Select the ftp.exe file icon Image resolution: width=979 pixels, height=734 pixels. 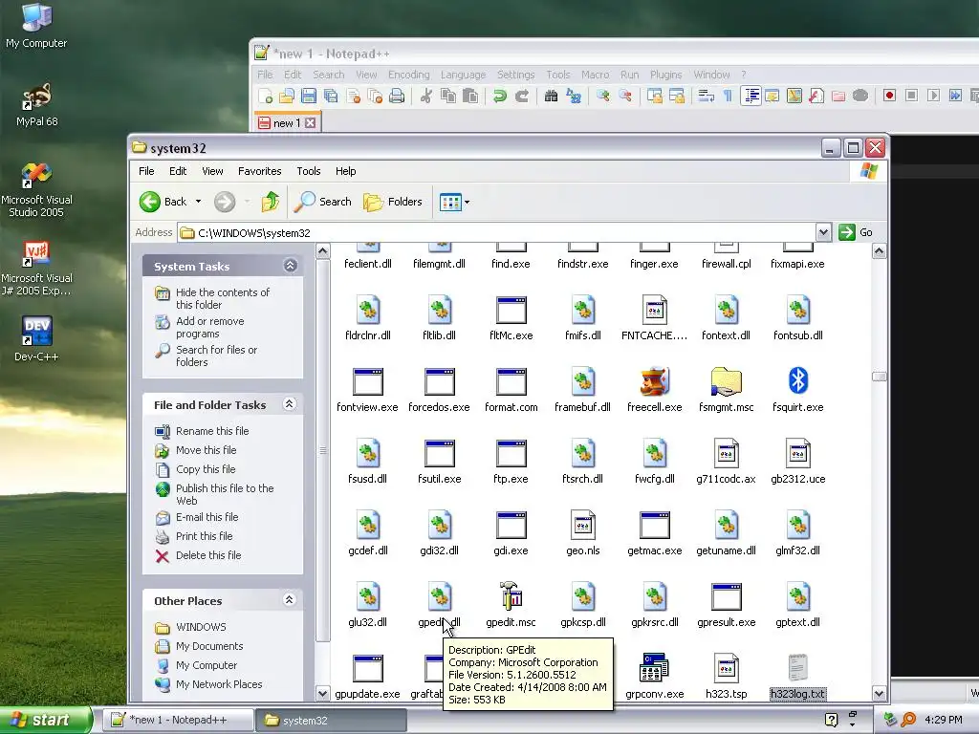point(511,453)
